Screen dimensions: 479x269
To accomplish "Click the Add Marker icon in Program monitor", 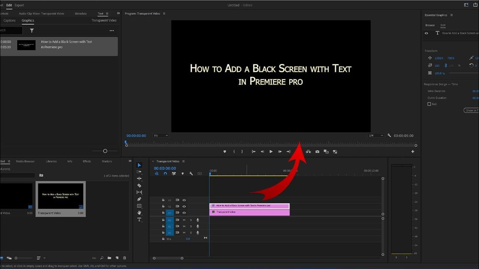I will pos(225,152).
